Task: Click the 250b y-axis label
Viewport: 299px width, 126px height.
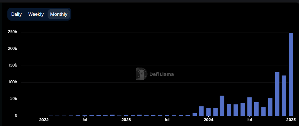Action: [13, 32]
